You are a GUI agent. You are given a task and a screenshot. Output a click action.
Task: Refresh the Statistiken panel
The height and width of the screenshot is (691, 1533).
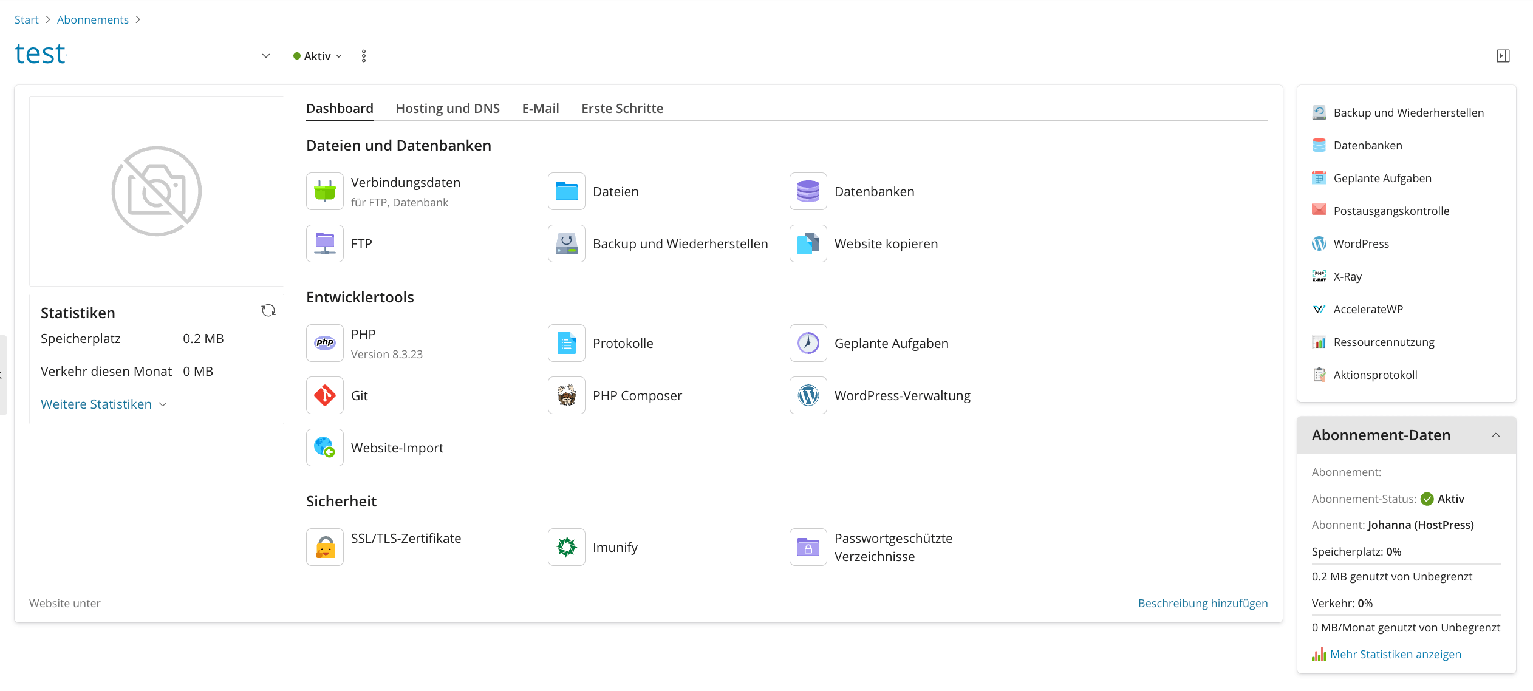point(268,310)
